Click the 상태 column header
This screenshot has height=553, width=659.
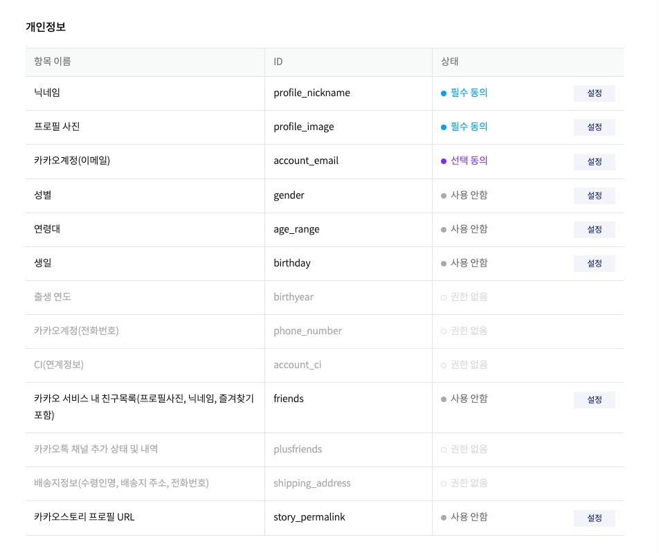(x=449, y=62)
